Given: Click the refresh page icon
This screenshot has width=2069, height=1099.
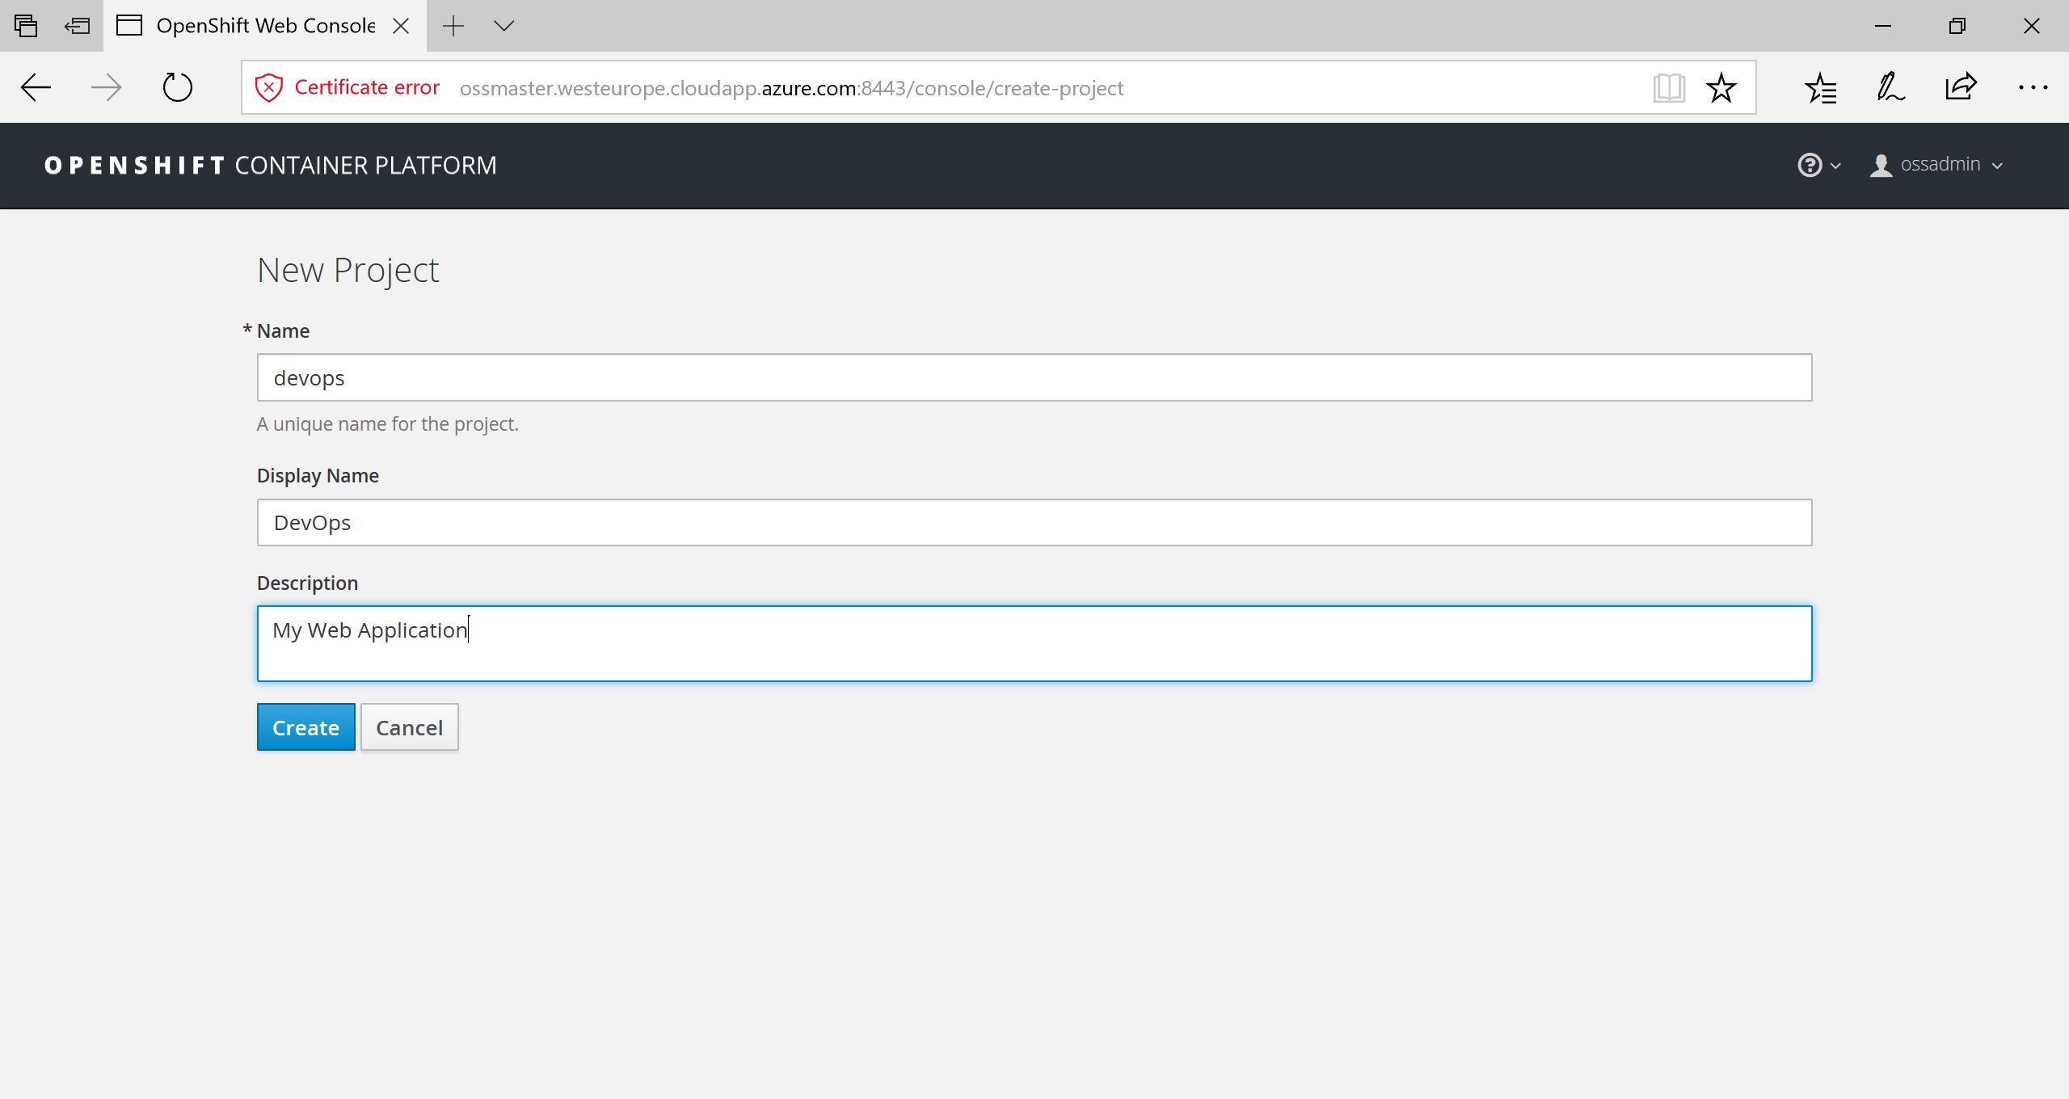Looking at the screenshot, I should pyautogui.click(x=177, y=87).
